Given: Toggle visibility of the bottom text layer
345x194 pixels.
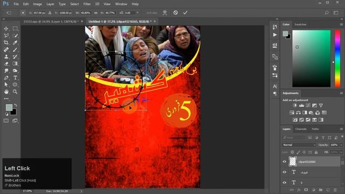Looking at the screenshot, I should [x=284, y=183].
